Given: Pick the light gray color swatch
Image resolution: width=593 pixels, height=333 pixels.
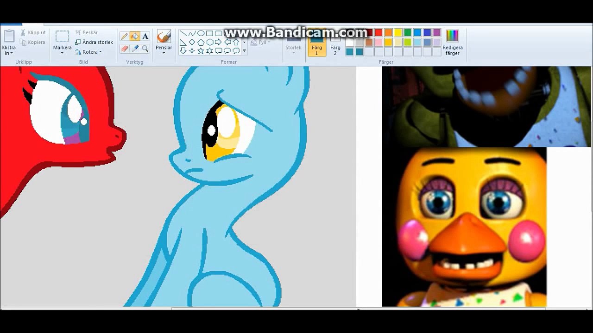Looking at the screenshot, I should pos(359,42).
